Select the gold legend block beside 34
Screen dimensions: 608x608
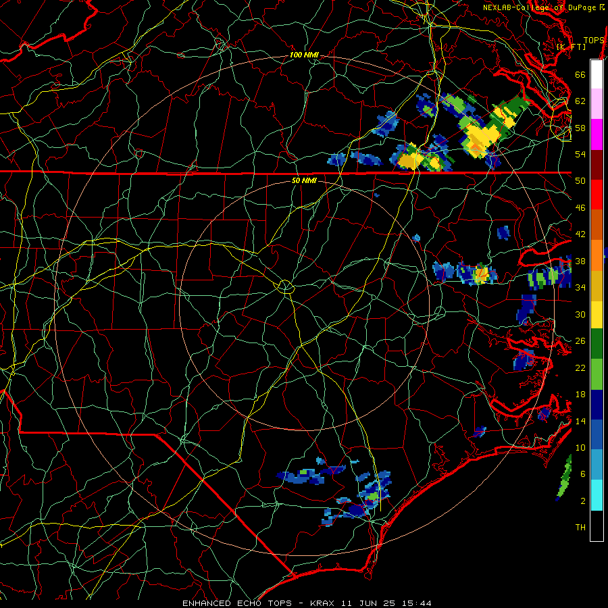597,286
